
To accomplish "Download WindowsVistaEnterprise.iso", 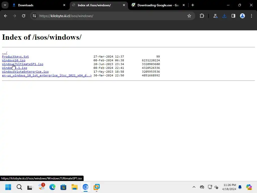I will [x=25, y=72].
